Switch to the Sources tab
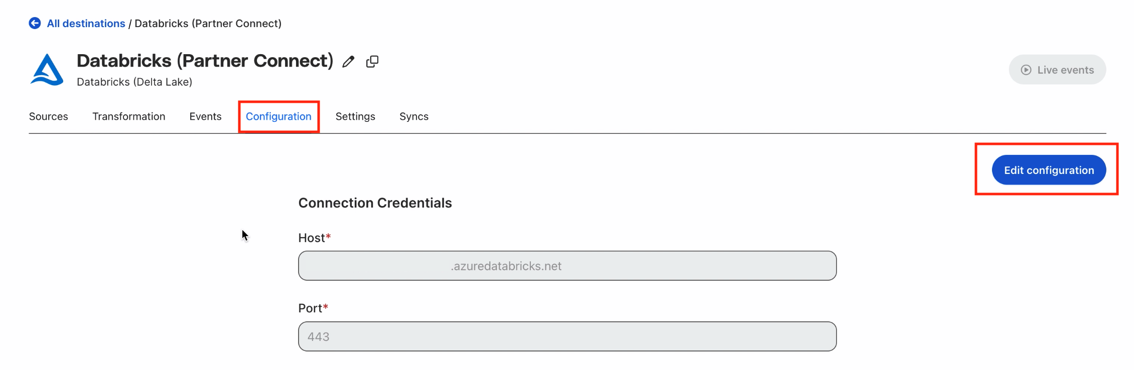This screenshot has height=370, width=1134. pyautogui.click(x=48, y=116)
